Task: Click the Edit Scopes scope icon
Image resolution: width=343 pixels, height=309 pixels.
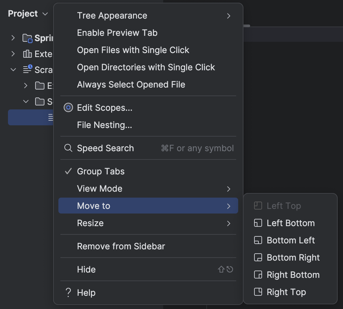Action: coord(68,107)
